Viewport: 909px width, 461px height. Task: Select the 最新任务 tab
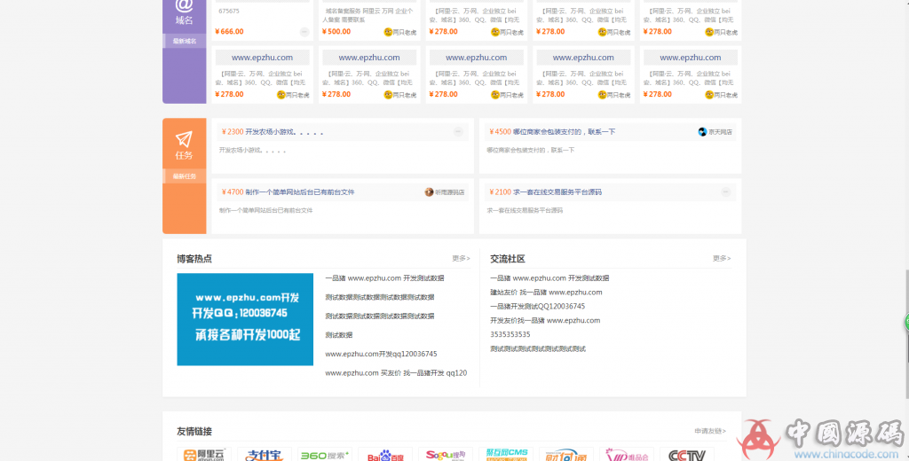pos(185,176)
